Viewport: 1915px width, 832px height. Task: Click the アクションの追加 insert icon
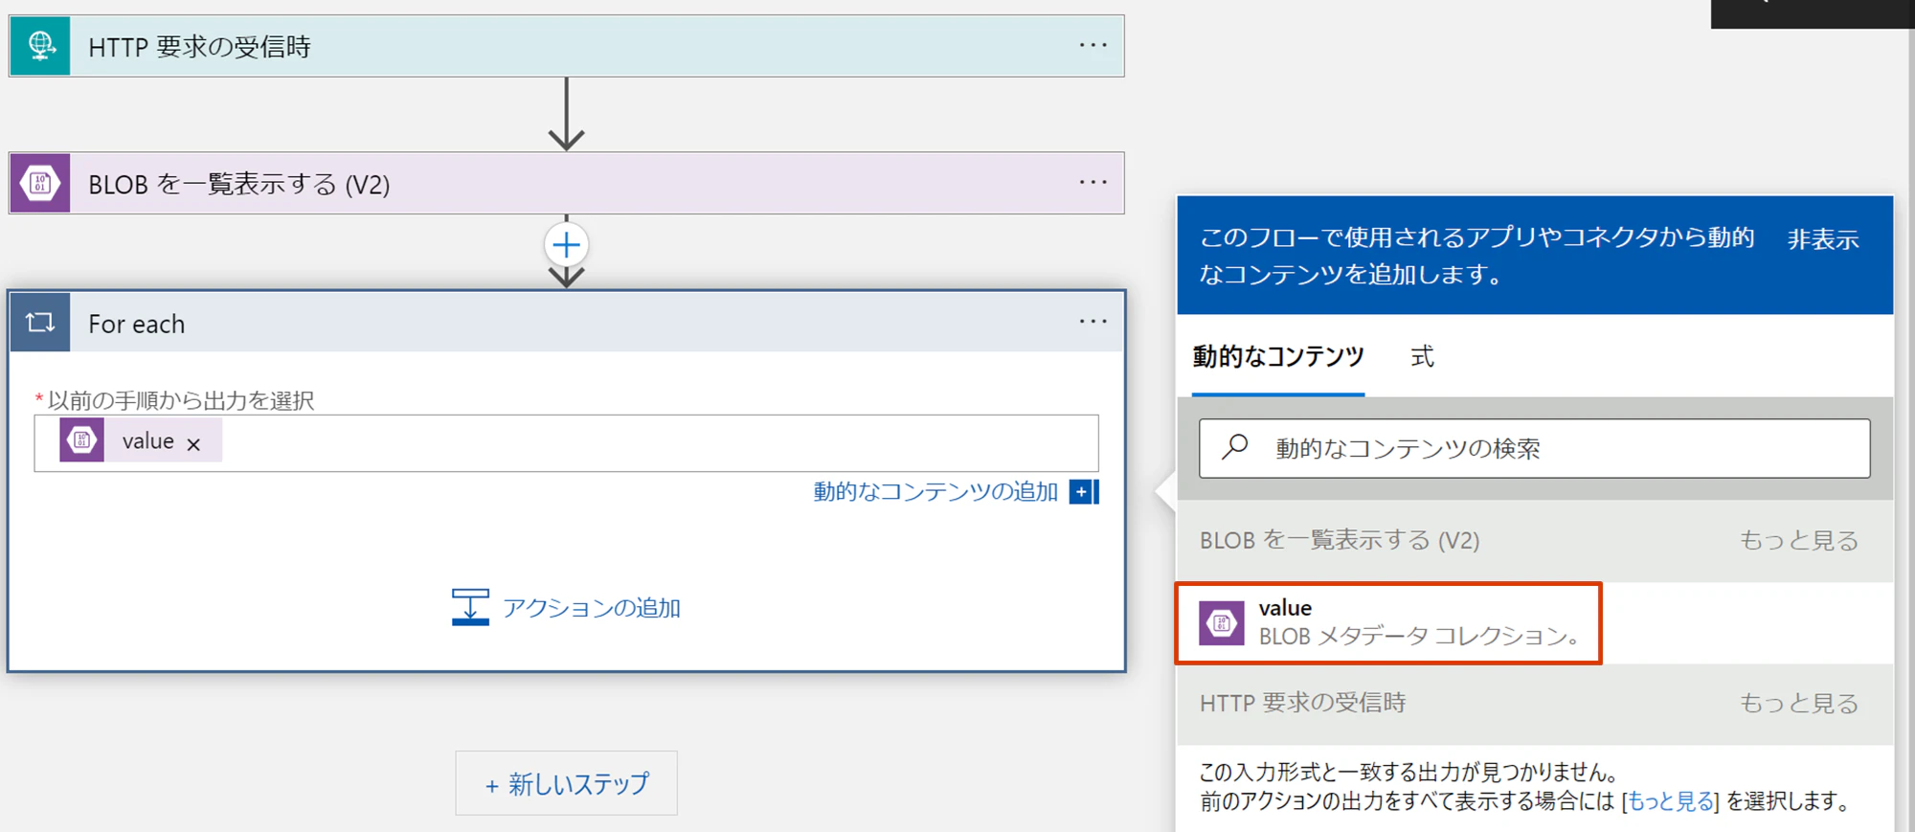tap(470, 607)
